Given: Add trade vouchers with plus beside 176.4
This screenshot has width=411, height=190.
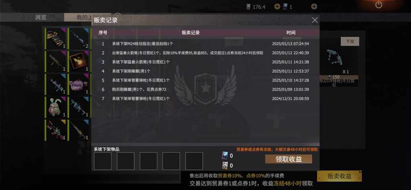Looking at the screenshot, I should 277,6.
